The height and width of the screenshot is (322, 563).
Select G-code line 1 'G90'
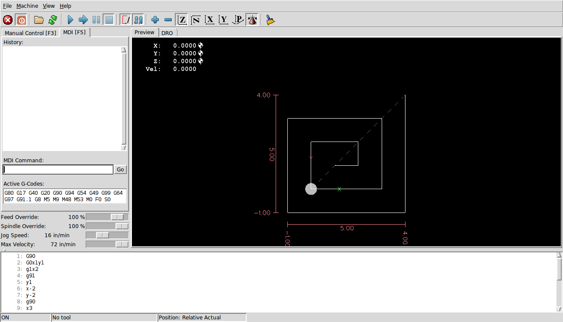31,256
